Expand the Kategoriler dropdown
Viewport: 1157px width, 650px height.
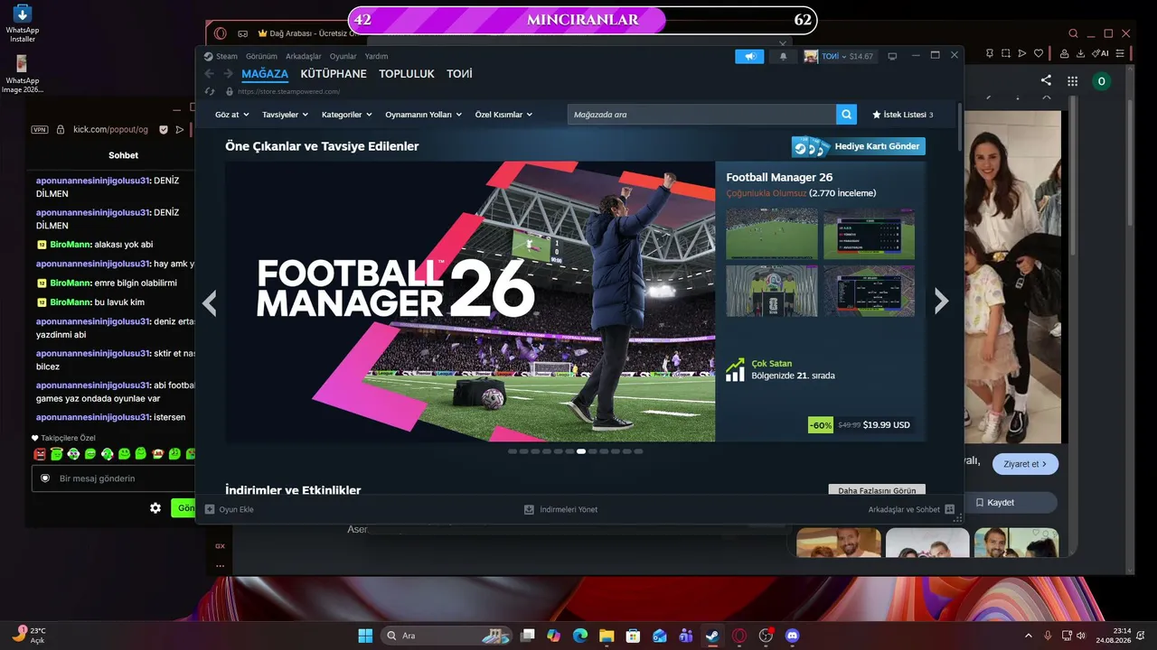tap(347, 115)
